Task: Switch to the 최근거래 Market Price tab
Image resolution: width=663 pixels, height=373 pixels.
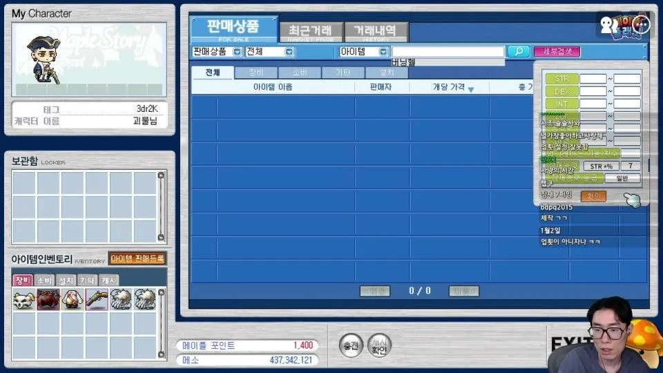Action: (x=311, y=32)
